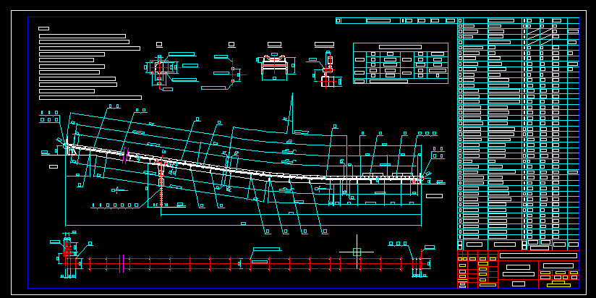The width and height of the screenshot is (596, 298).
Task: Select the magenta break line on the elevation view
Action: tap(125, 156)
